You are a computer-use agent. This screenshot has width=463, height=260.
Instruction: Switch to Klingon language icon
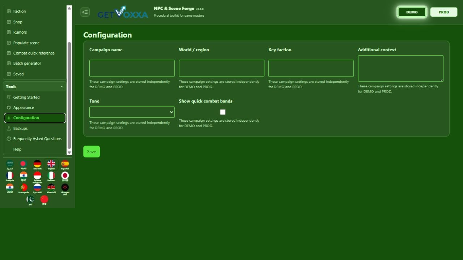(65, 189)
